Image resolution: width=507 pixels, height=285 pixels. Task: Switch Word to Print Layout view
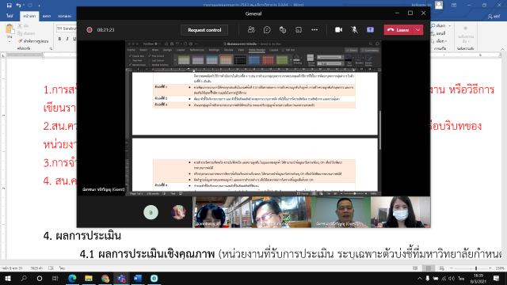(429, 268)
